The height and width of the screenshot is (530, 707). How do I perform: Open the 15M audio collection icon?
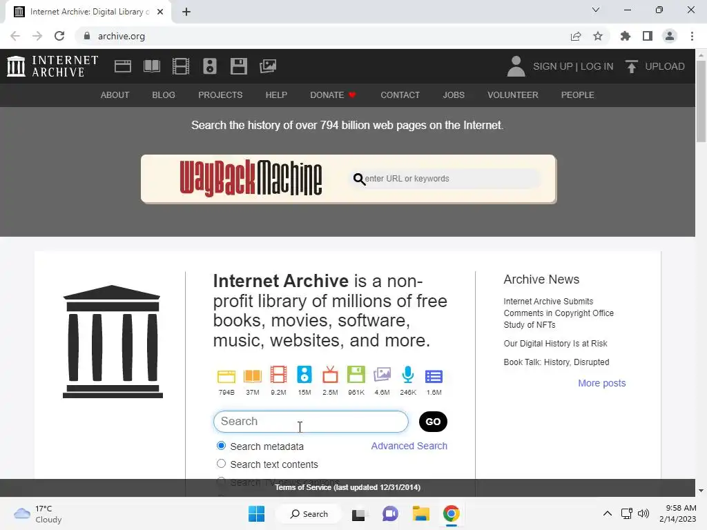tap(304, 375)
